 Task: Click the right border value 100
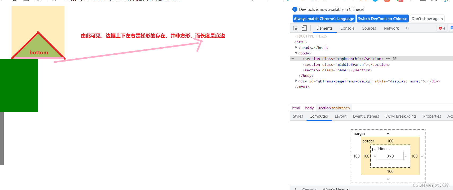coord(414,156)
